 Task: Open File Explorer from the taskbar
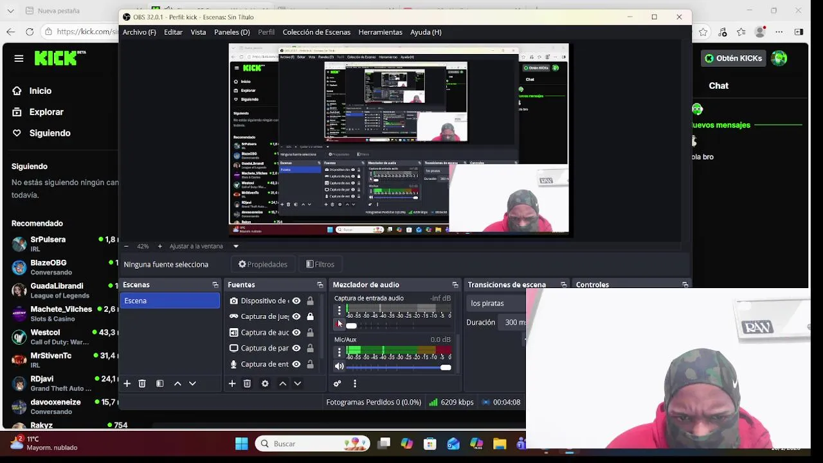(500, 444)
